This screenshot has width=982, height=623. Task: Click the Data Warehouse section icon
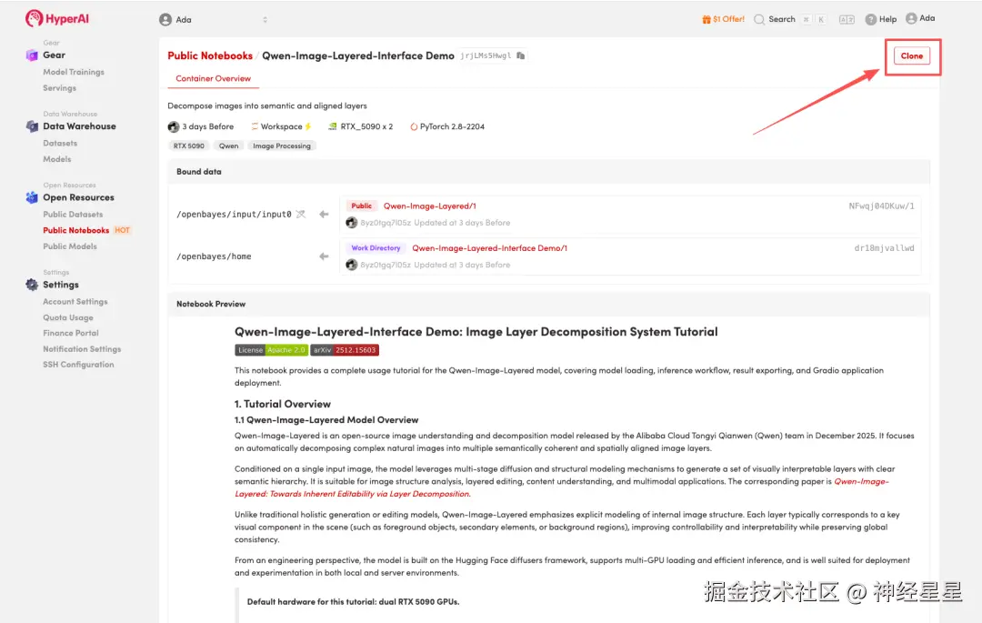click(32, 126)
